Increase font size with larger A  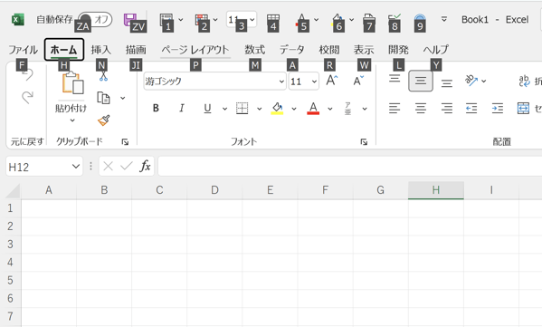(x=332, y=81)
